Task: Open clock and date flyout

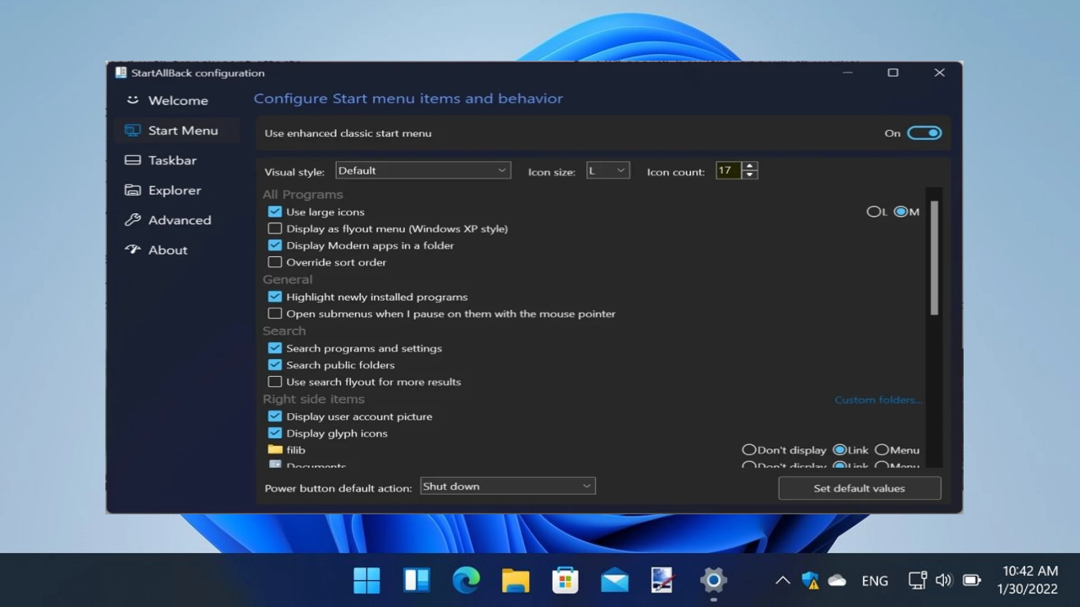Action: tap(1028, 580)
